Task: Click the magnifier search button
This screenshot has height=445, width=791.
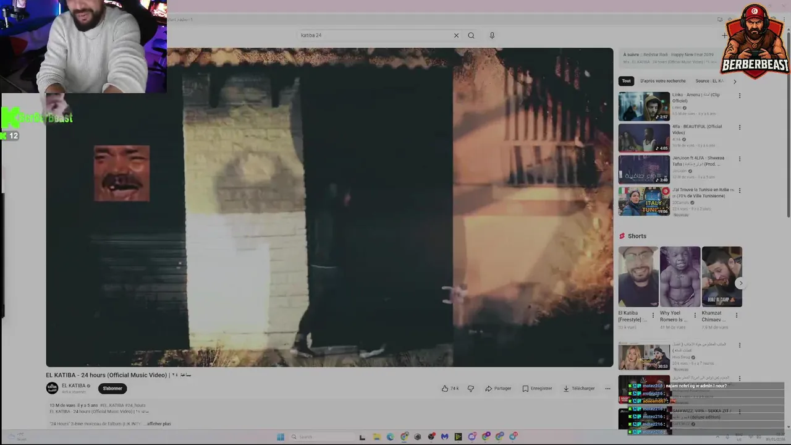Action: (471, 35)
